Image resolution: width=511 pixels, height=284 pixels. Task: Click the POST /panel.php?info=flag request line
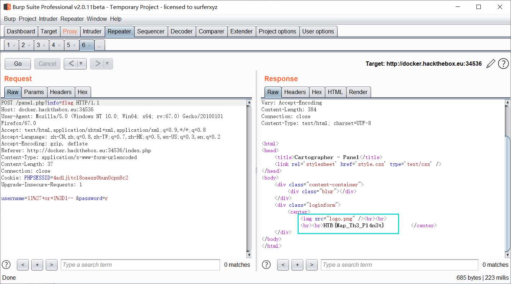coord(50,103)
